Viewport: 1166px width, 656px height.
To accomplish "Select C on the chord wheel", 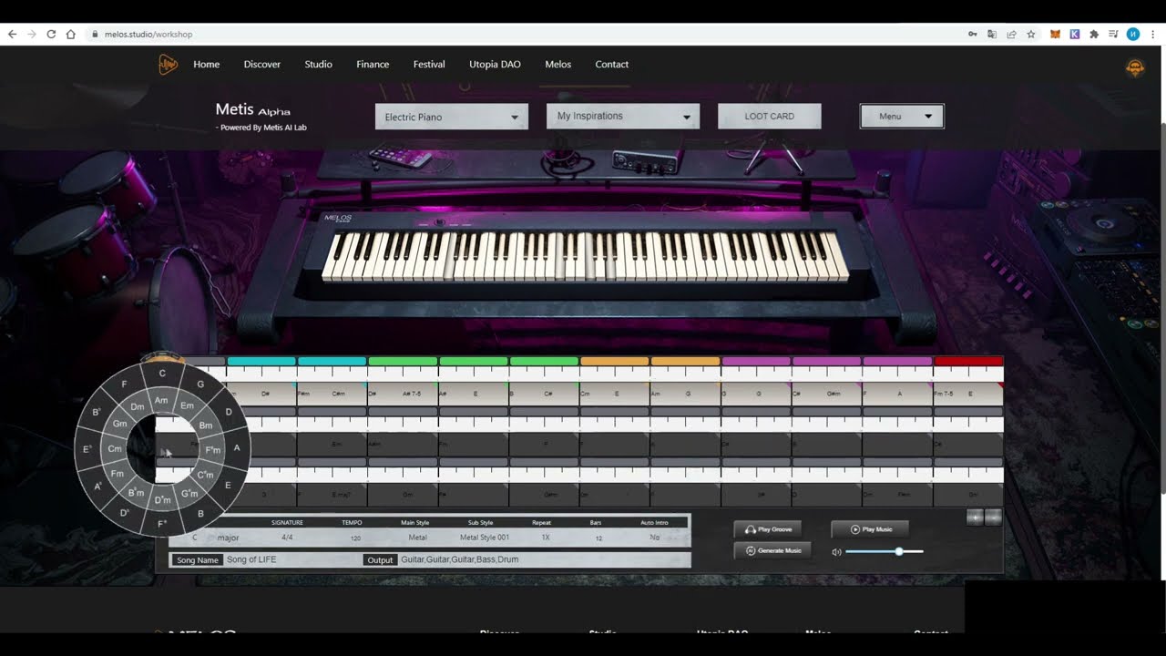I will (162, 373).
